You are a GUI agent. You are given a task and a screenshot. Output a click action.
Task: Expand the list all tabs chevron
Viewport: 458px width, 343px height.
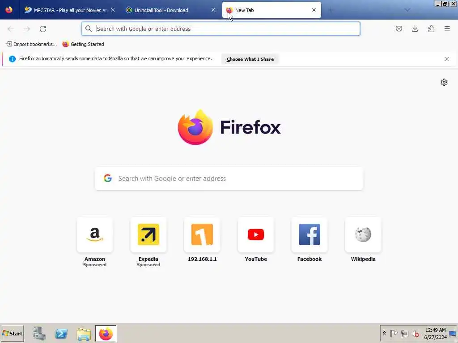point(407,10)
